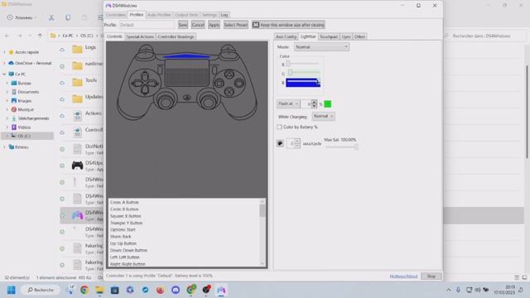Open the Flash at dropdown
The image size is (530, 298).
(x=288, y=103)
